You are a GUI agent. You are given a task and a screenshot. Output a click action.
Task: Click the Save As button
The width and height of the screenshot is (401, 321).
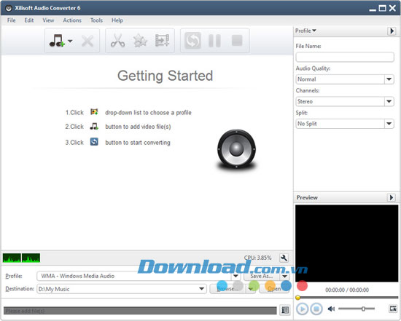pyautogui.click(x=262, y=276)
